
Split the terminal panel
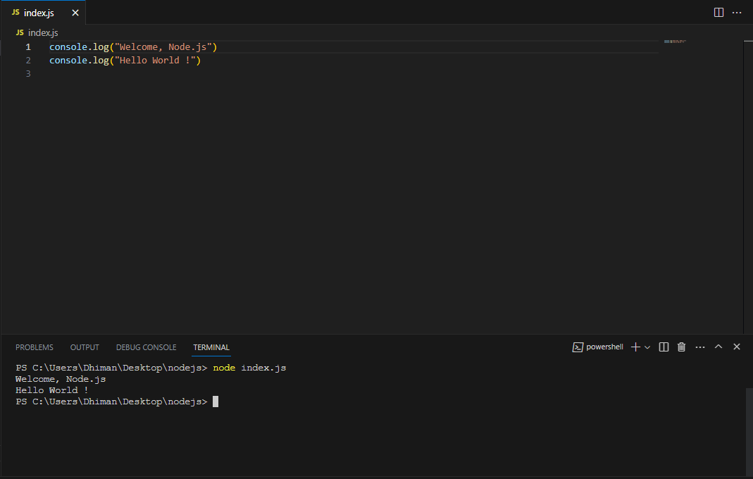[x=664, y=347]
